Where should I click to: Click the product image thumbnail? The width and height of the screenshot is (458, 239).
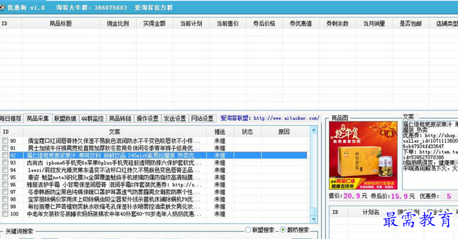[364, 156]
